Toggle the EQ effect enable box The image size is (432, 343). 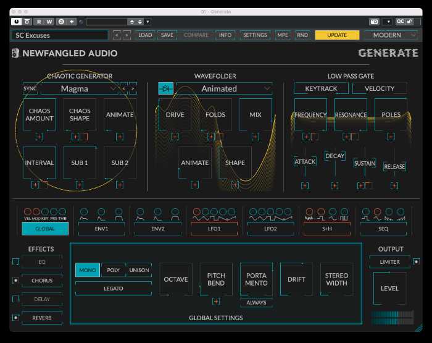click(x=15, y=261)
